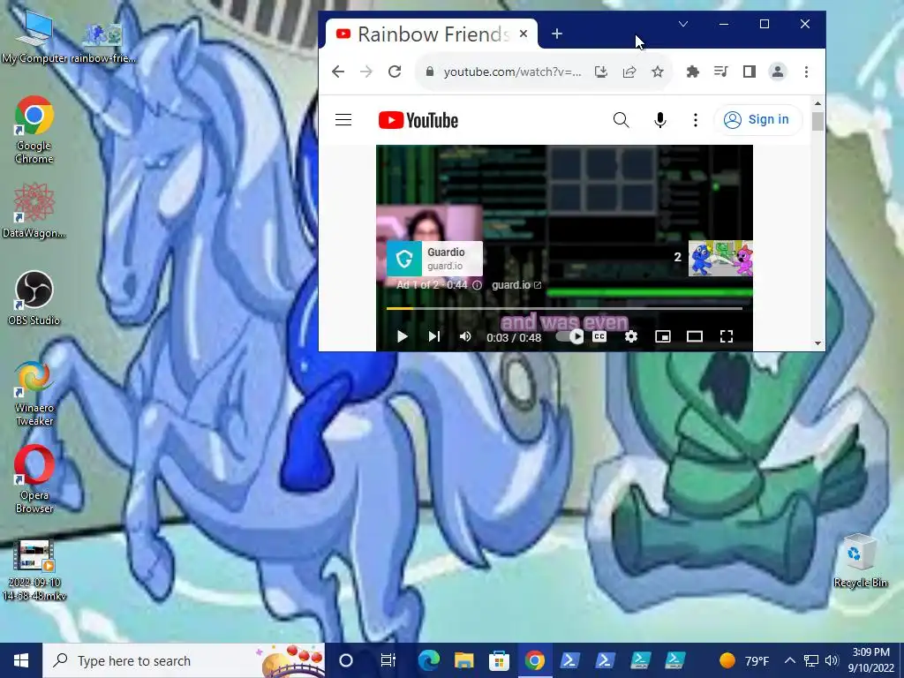
Task: Switch to miniplayer mode
Action: click(663, 336)
